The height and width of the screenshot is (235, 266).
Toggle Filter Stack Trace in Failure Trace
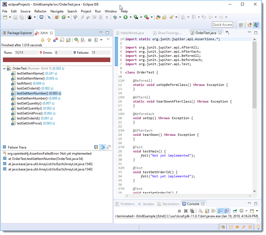click(103, 147)
